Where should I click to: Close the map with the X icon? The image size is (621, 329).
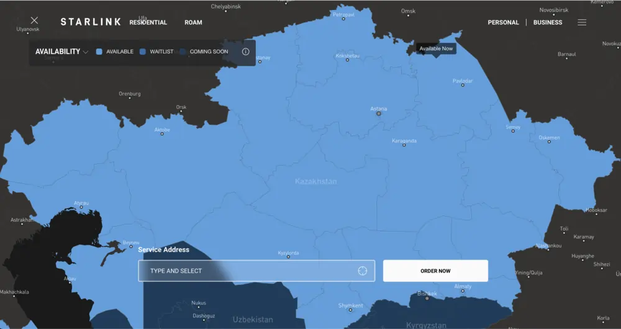click(x=34, y=20)
